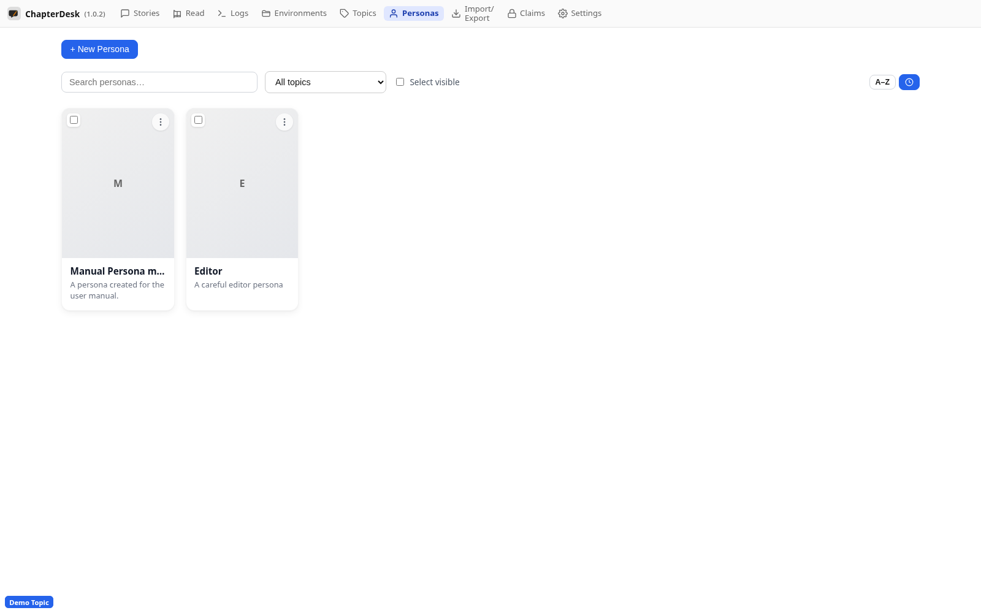The height and width of the screenshot is (613, 981).
Task: Open the Manual Persona avatar thumbnail
Action: [118, 183]
